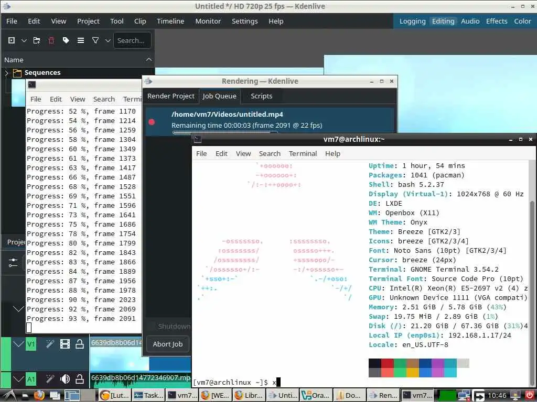The width and height of the screenshot is (537, 402).
Task: Open Kdenlive Timeline menu
Action: coord(170,21)
